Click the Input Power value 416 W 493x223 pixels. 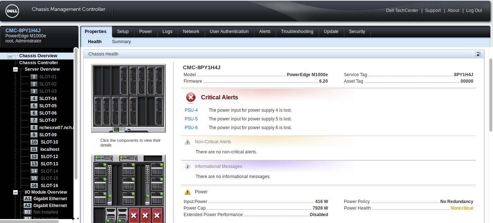pyautogui.click(x=321, y=202)
